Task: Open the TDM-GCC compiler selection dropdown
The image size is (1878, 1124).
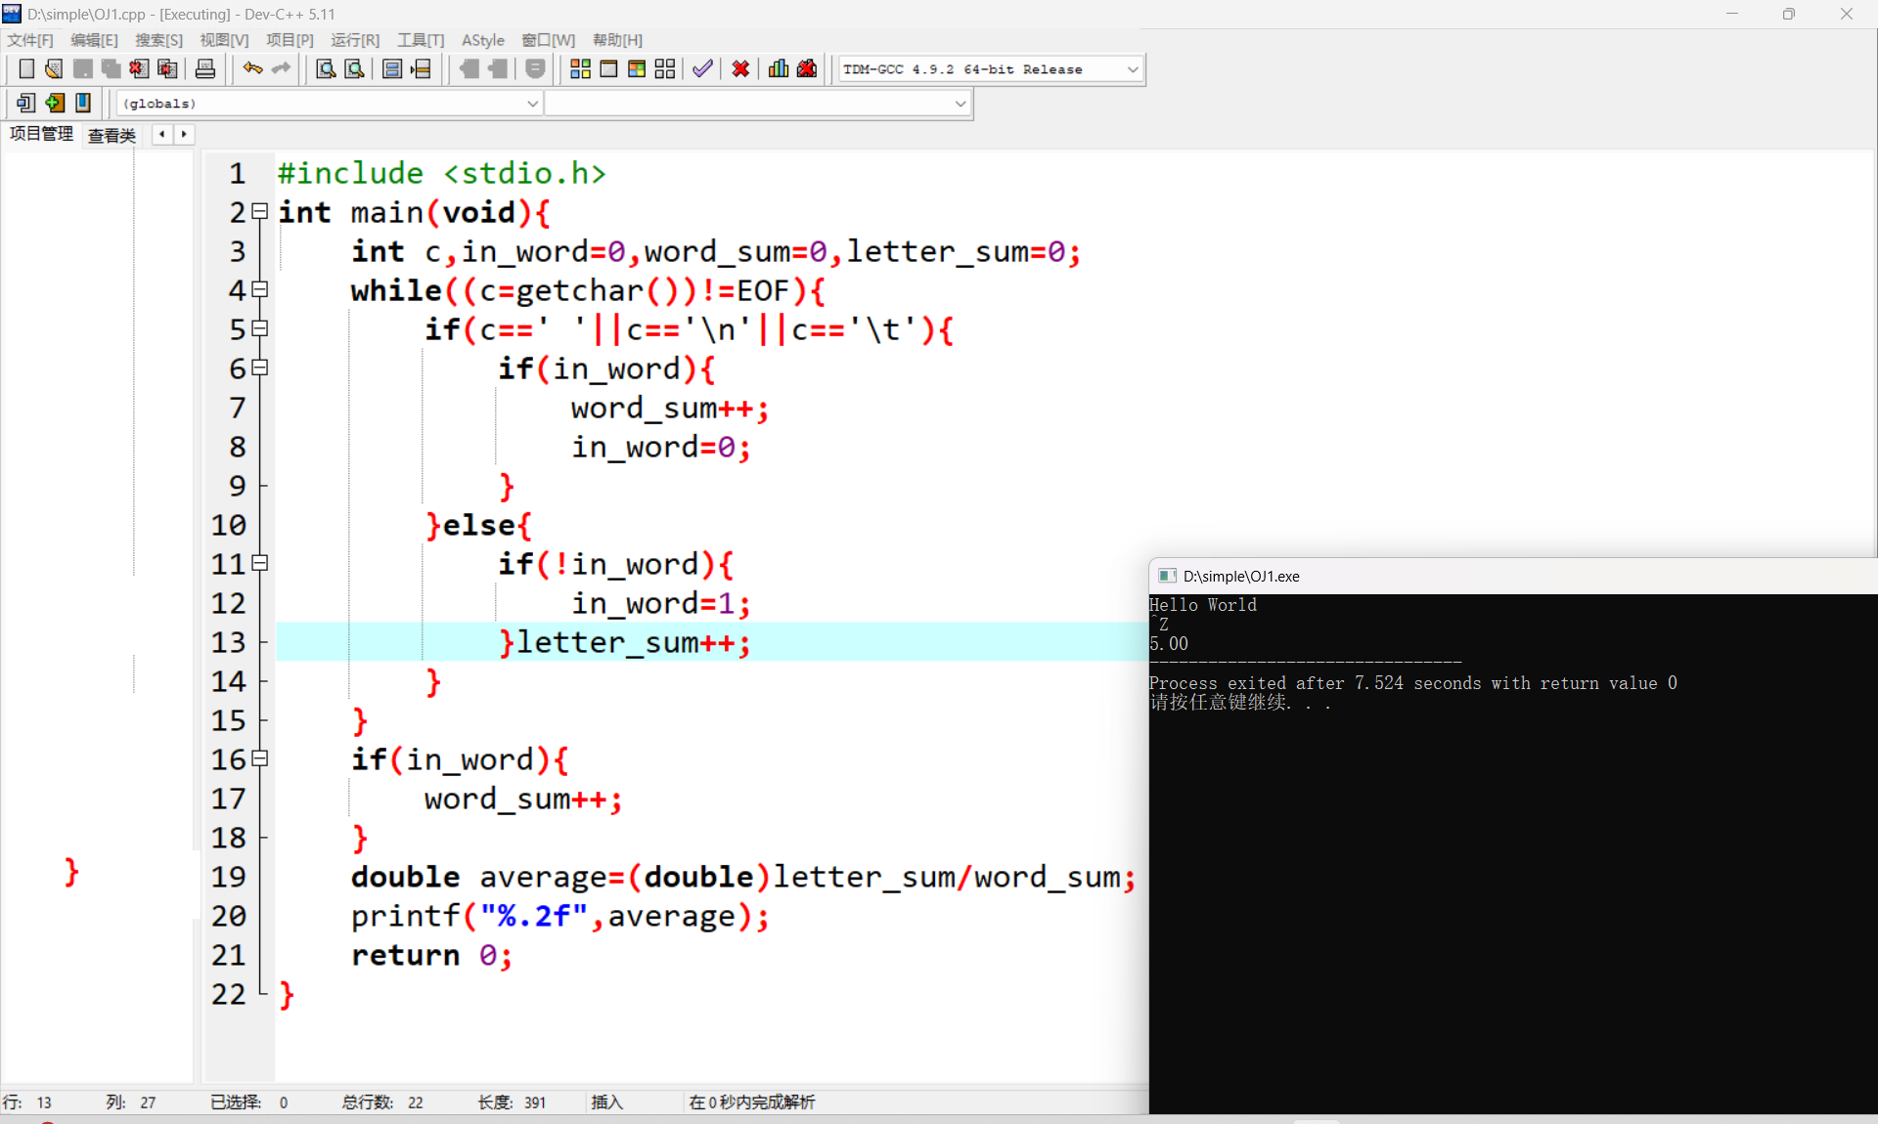Action: pyautogui.click(x=1132, y=69)
